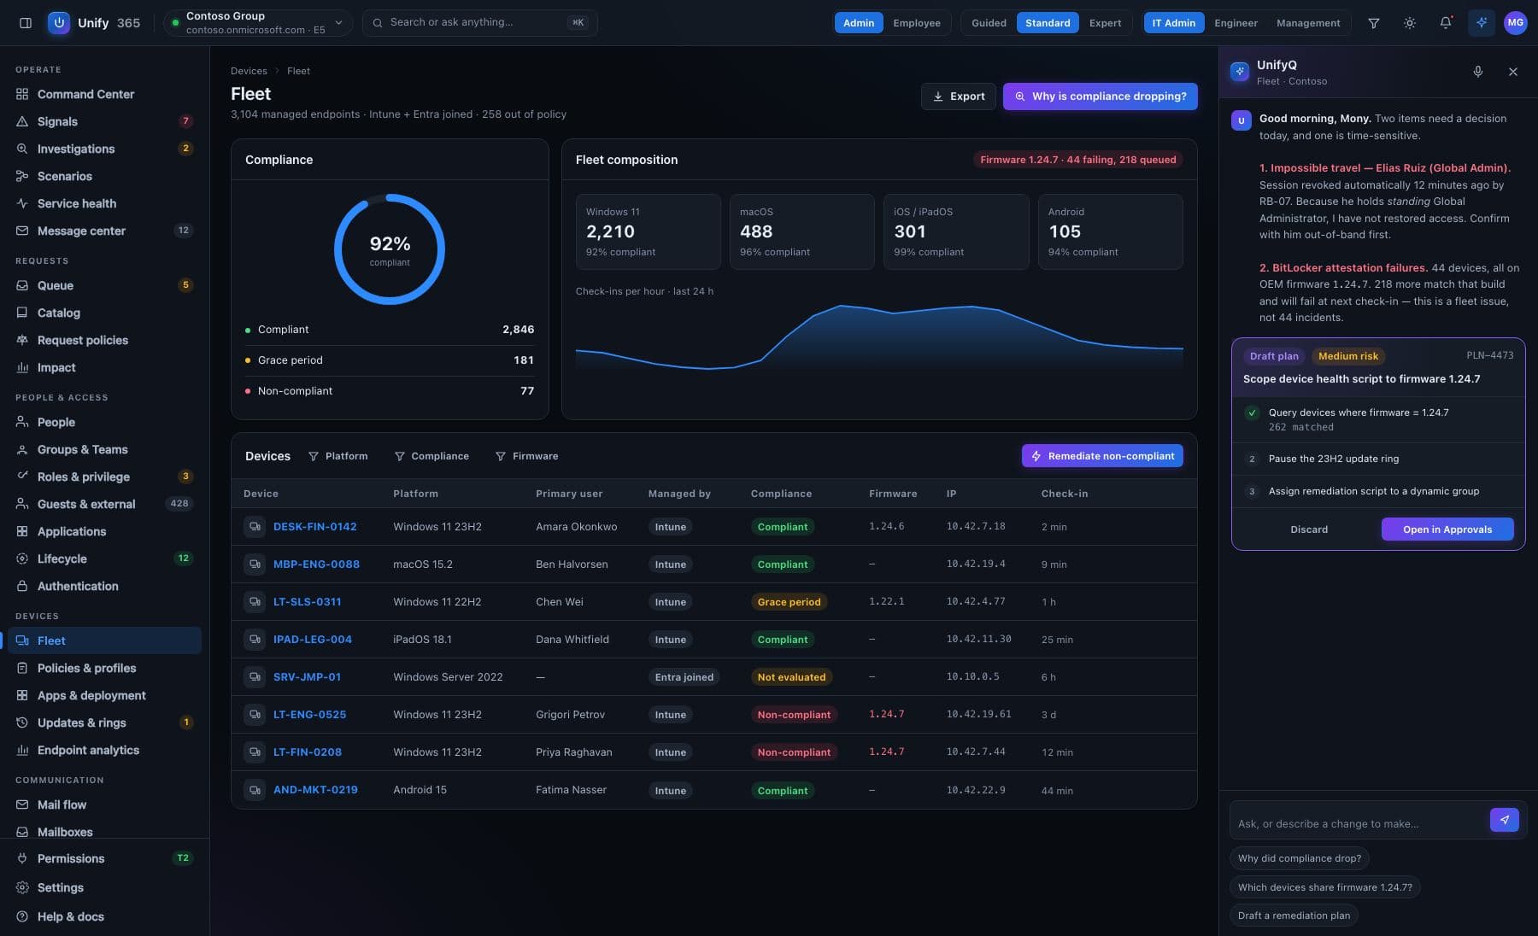Go to Investigations
This screenshot has width=1538, height=936.
[x=104, y=149]
